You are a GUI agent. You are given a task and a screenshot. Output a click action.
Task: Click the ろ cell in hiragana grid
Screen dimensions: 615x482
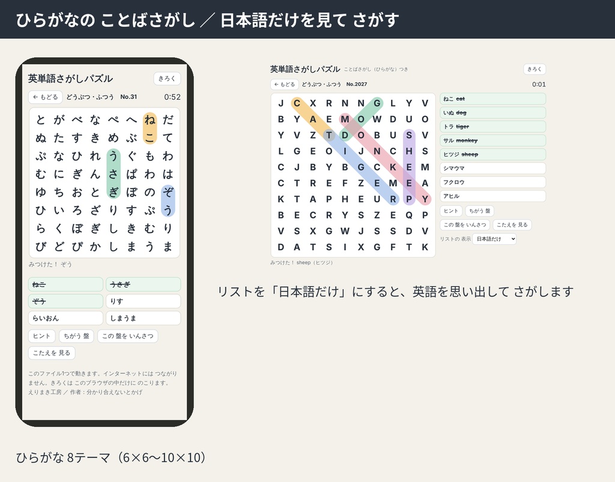77,211
